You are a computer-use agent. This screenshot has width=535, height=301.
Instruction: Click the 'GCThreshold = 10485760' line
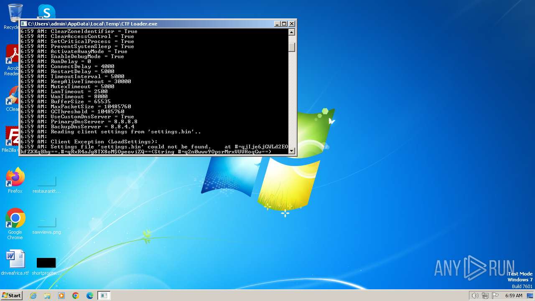click(72, 112)
